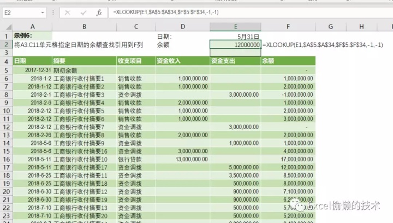Click cell 工商银行收付摘要20
The image size is (393, 223).
coord(84,216)
